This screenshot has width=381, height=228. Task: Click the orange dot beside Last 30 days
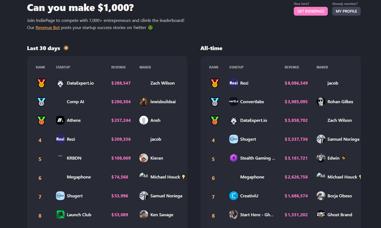click(66, 48)
